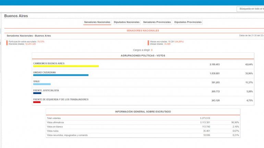Click the Cambiemos Buenos Aires yellow bar
The height and width of the screenshot is (148, 264).
pyautogui.click(x=66, y=66)
